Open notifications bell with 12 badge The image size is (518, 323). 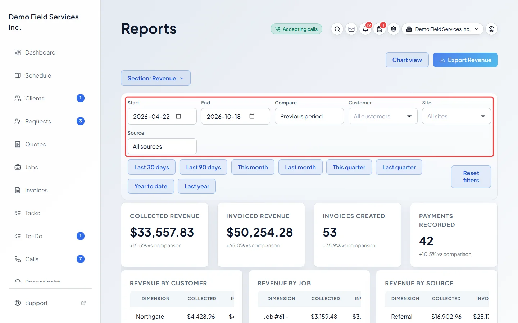365,29
